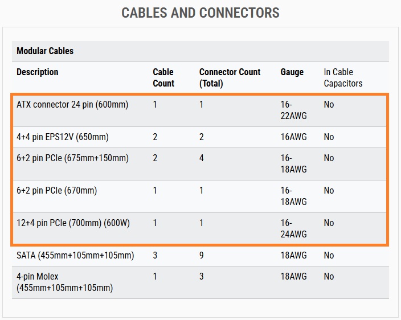Click the Cable Count column header
Screen dimensions: 401x320
pyautogui.click(x=163, y=77)
